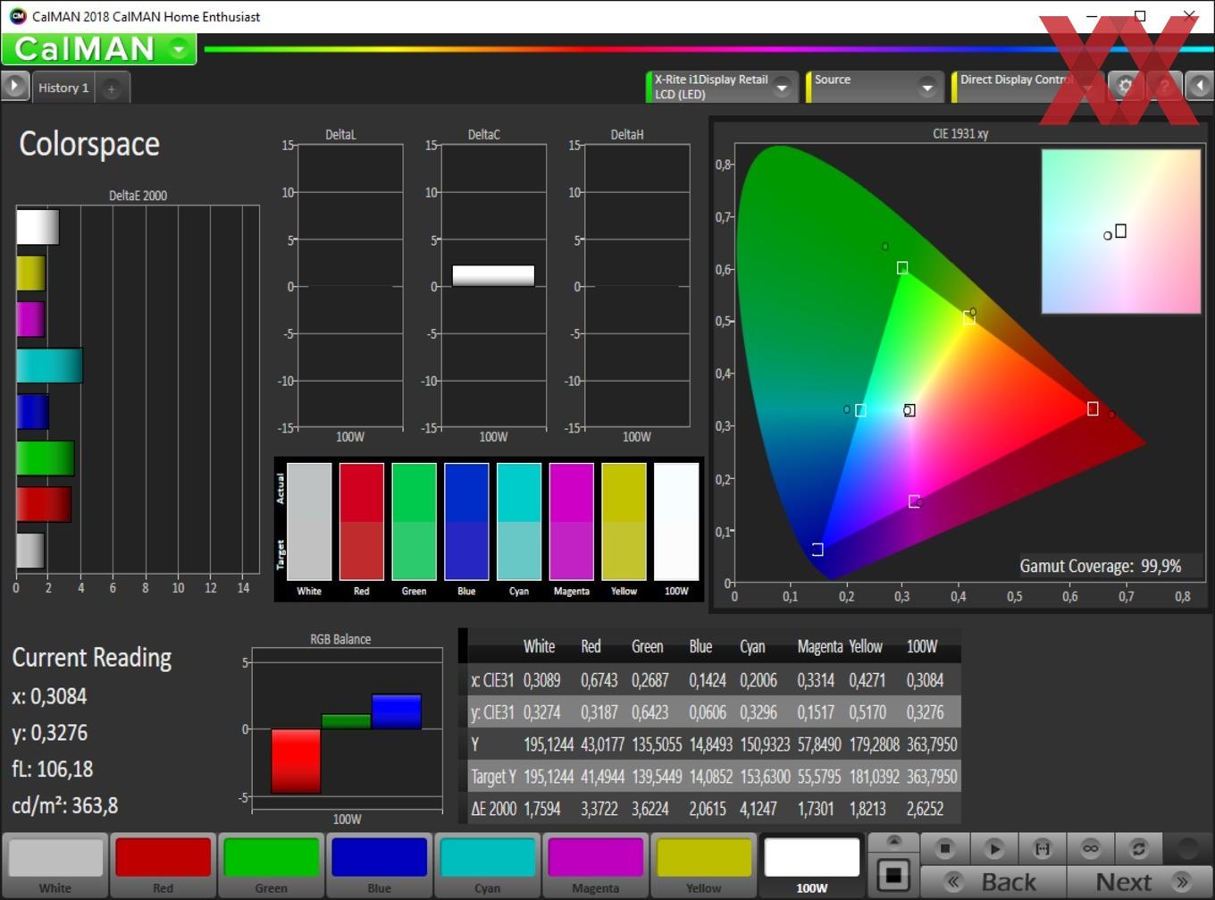The width and height of the screenshot is (1215, 900).
Task: Click the green DeltaE 2000 bar
Action: pos(46,458)
